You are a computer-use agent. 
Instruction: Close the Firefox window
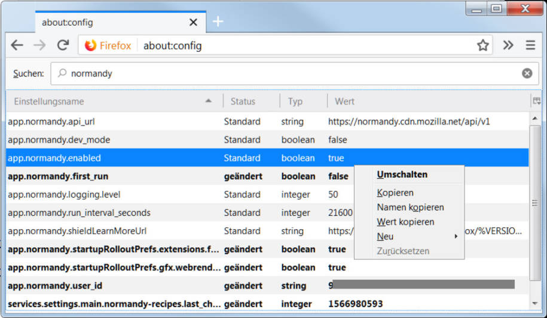tap(525, 8)
